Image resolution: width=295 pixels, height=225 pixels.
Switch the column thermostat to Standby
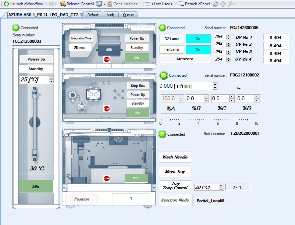(x=36, y=69)
